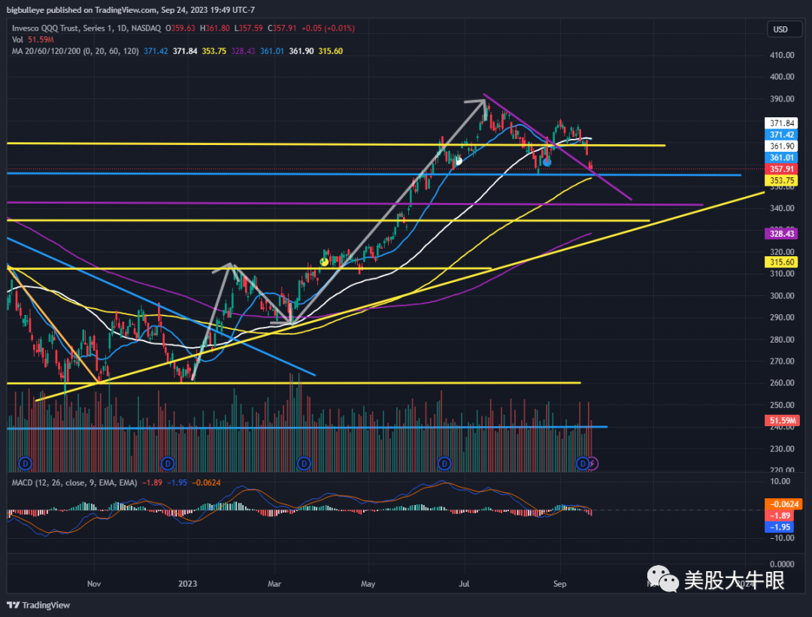Click the Sep label on time axis
Screen dimensions: 812x617
560,584
